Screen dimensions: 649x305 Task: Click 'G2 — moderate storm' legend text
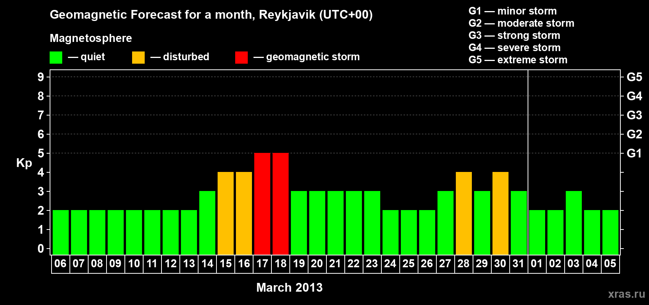pyautogui.click(x=521, y=23)
